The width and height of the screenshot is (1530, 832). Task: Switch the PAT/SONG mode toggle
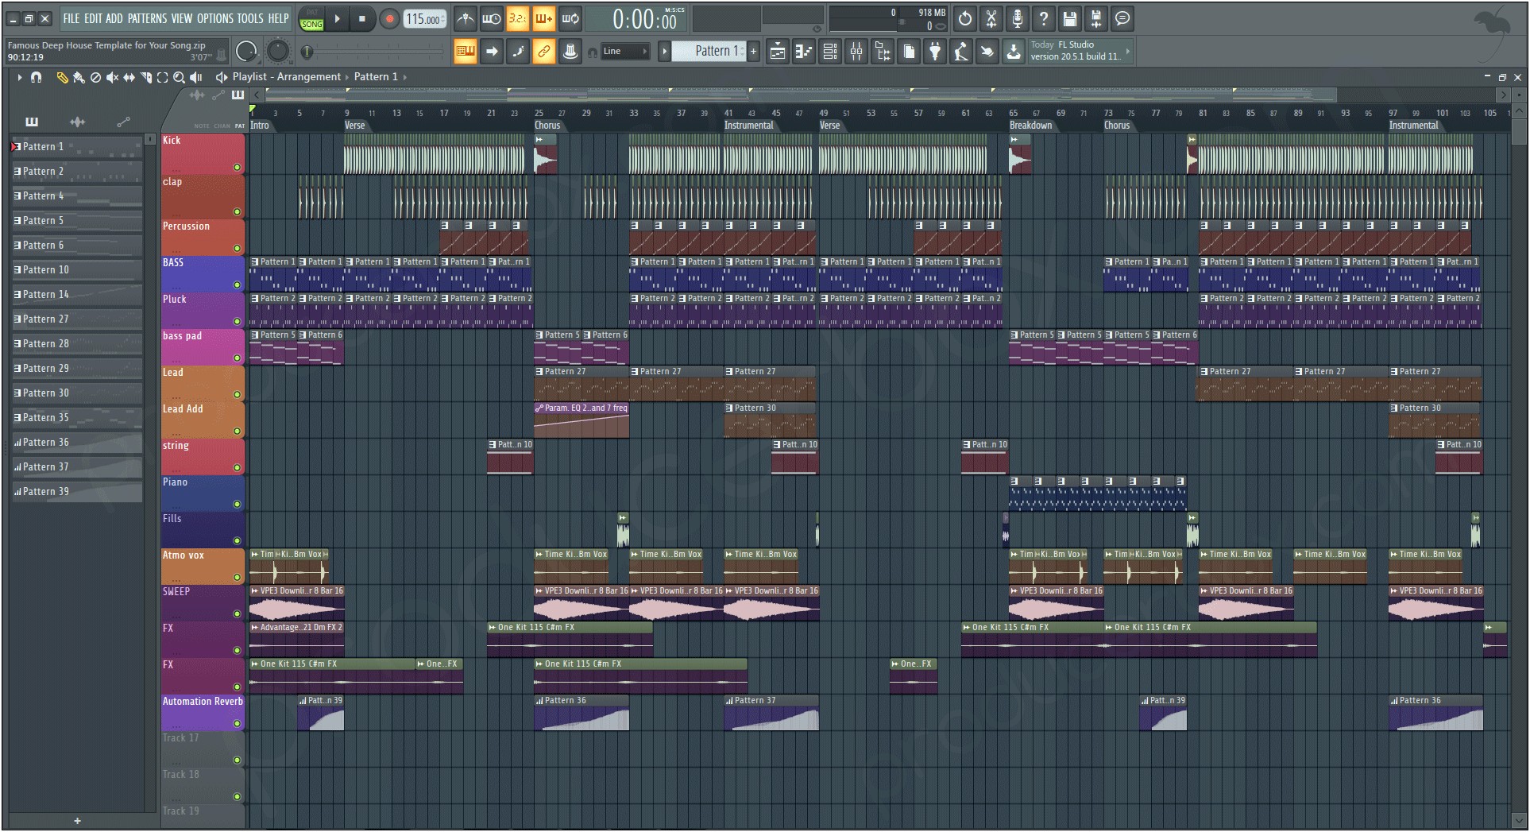tap(311, 19)
